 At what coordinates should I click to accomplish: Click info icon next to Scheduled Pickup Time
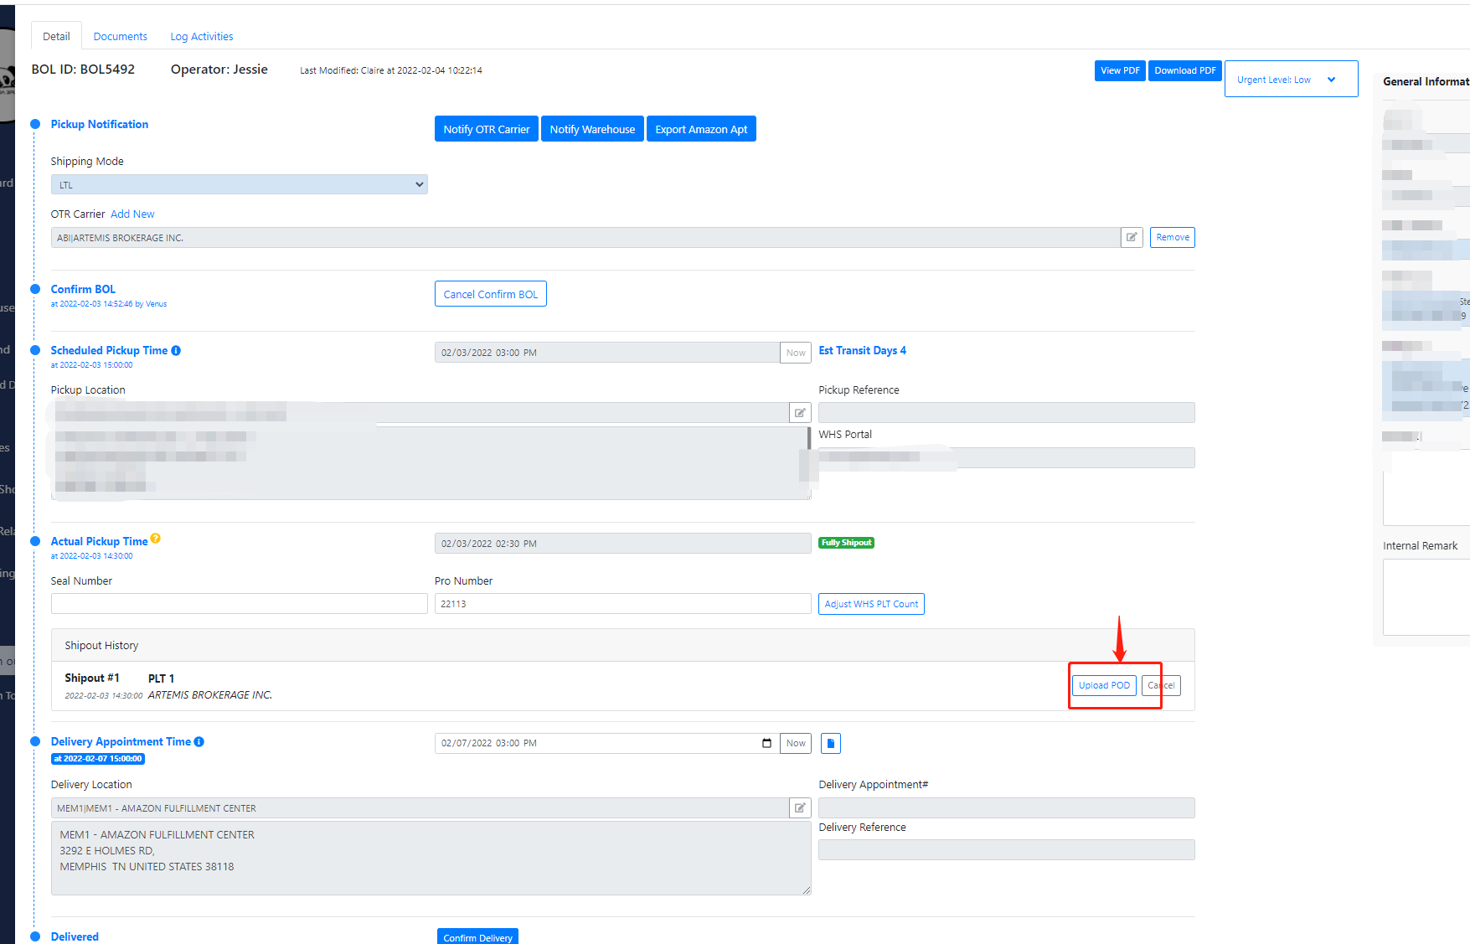coord(176,351)
